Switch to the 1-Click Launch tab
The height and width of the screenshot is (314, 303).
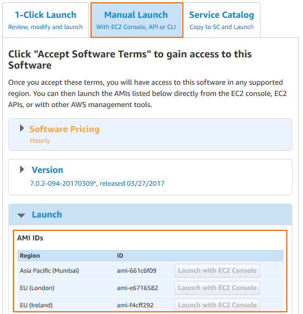click(x=45, y=20)
